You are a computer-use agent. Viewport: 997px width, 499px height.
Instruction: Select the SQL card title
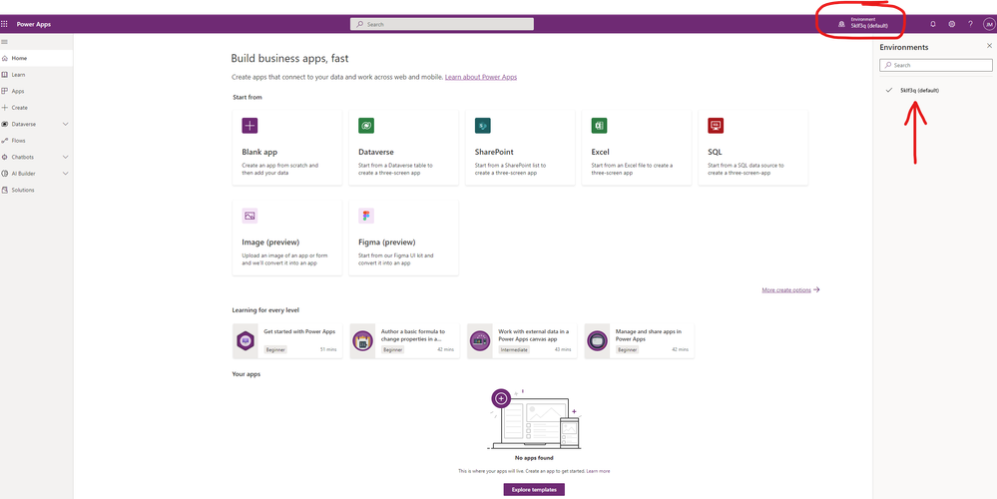pos(715,152)
